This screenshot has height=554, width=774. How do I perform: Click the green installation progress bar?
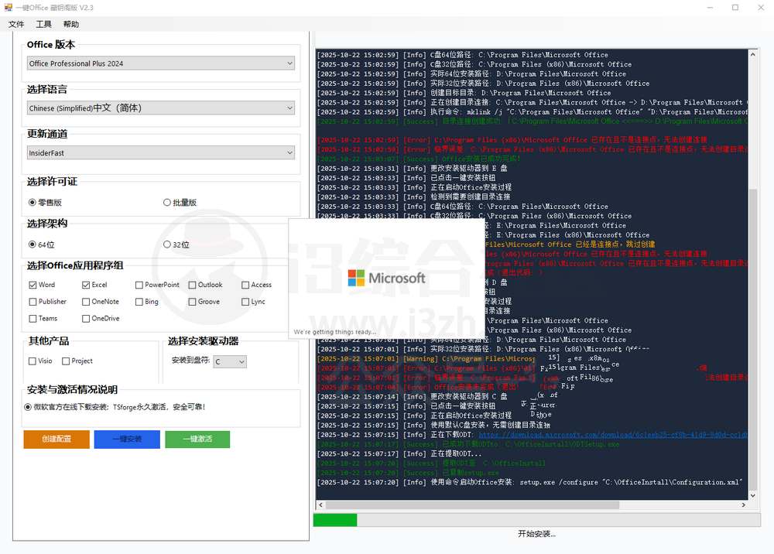(x=335, y=520)
